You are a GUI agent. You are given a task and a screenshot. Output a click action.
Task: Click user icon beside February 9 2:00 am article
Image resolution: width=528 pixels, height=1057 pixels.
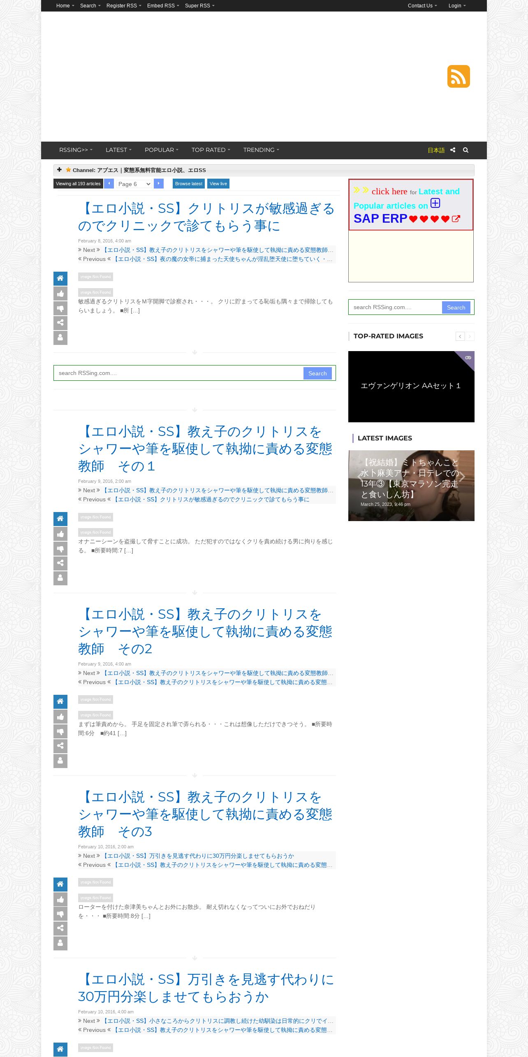point(60,578)
